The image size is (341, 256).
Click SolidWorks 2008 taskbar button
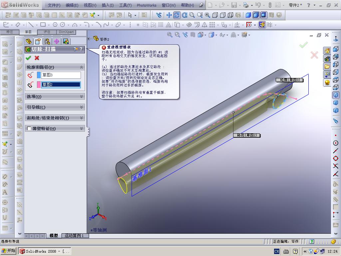(x=45, y=251)
